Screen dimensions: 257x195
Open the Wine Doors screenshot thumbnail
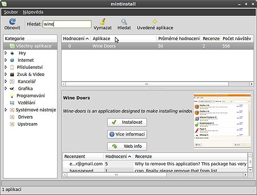click(222, 121)
